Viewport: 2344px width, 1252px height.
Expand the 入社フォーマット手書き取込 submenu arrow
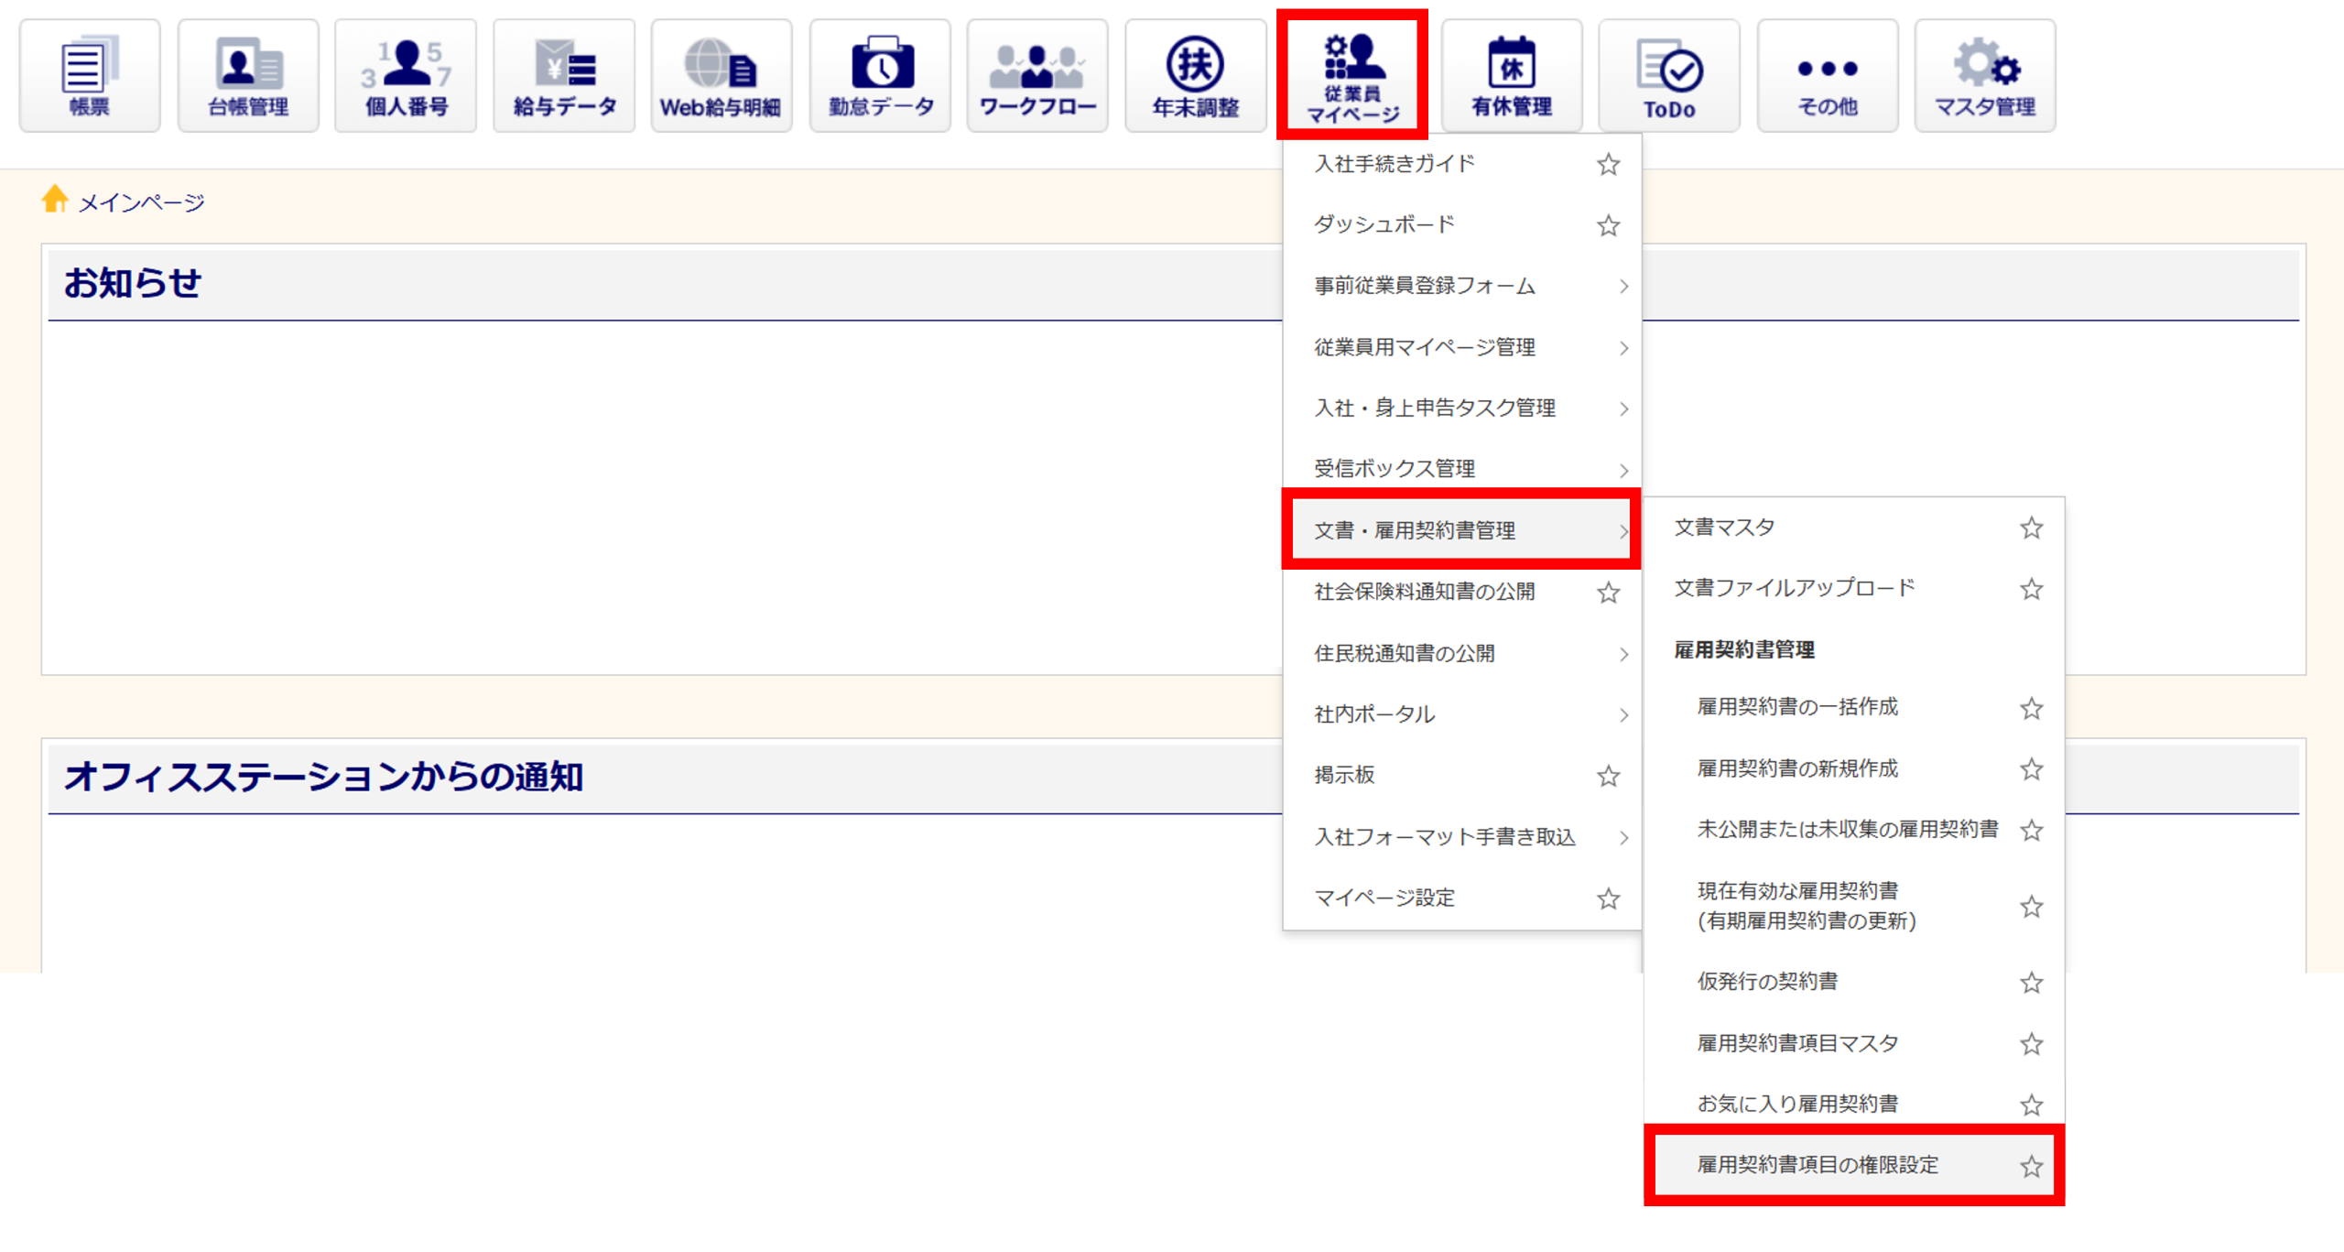[1623, 837]
